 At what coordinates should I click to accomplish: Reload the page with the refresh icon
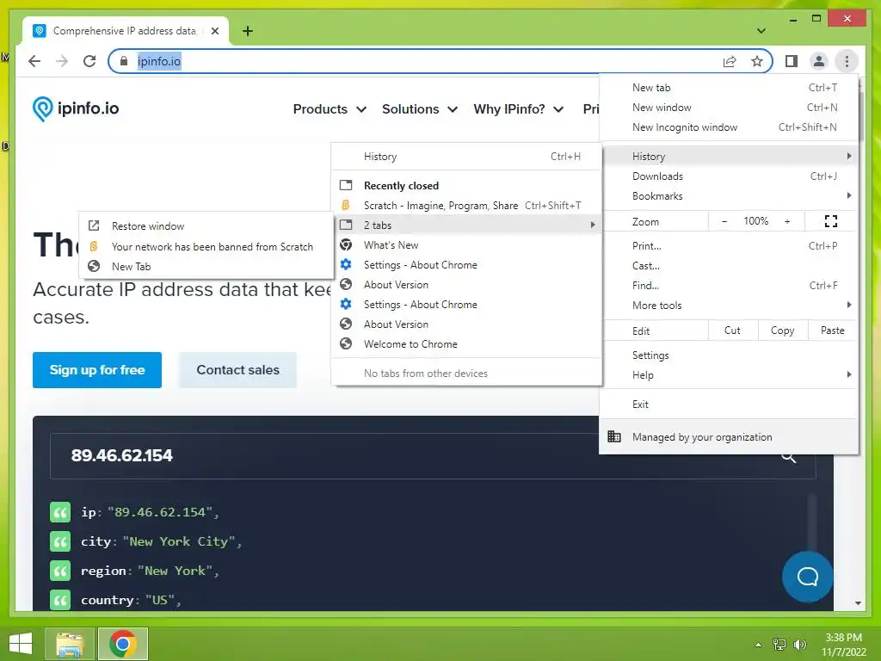[89, 61]
